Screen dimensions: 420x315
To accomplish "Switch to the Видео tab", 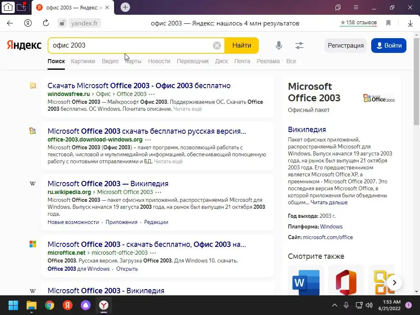I will 110,61.
